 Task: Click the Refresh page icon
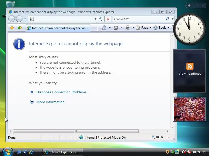point(101,19)
